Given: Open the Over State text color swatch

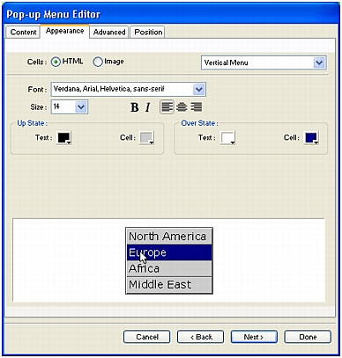Looking at the screenshot, I should click(x=228, y=138).
